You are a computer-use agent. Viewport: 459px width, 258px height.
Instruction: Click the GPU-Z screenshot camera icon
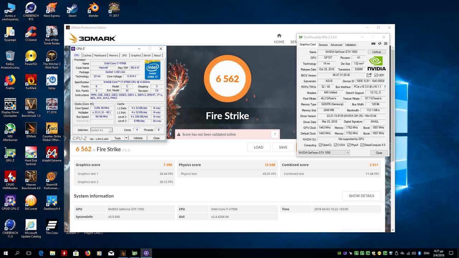coord(374,43)
